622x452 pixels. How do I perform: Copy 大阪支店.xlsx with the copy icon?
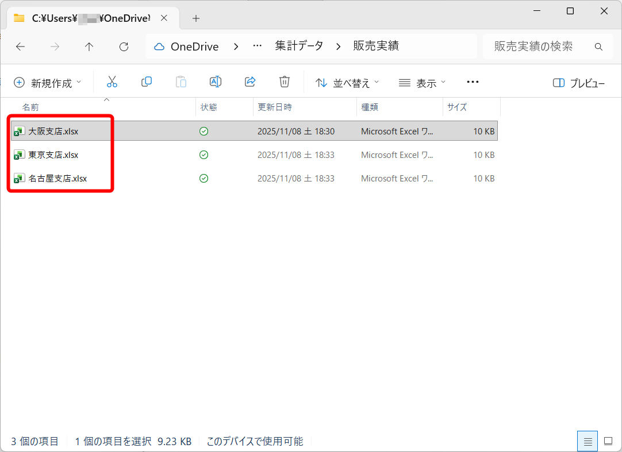tap(146, 82)
